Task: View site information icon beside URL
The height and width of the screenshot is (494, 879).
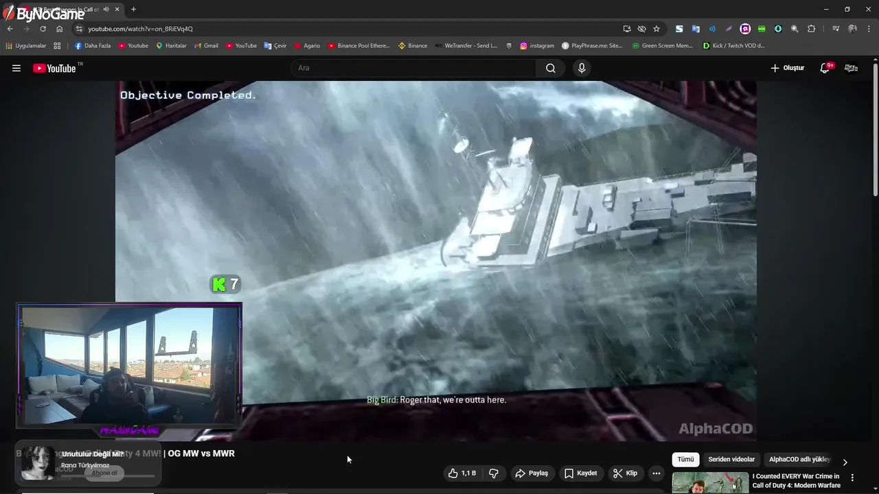Action: [x=79, y=29]
